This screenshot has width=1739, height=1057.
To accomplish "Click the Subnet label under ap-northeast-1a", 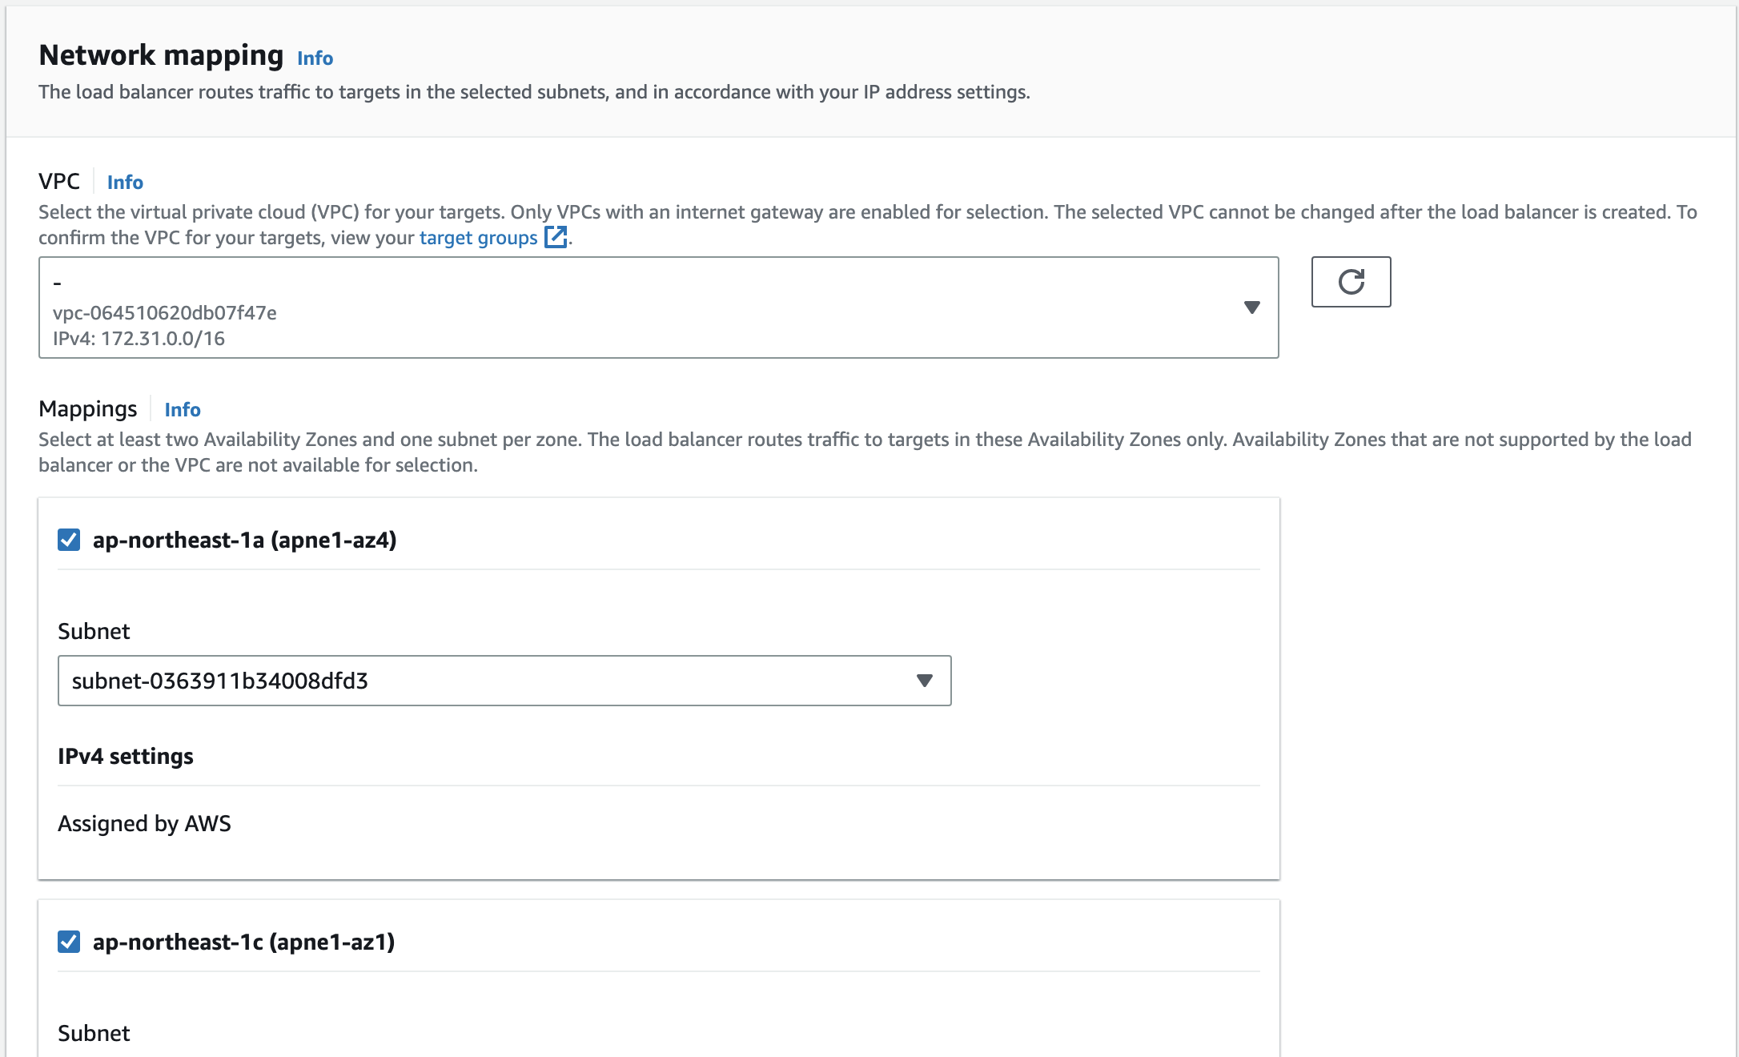I will click(x=94, y=631).
